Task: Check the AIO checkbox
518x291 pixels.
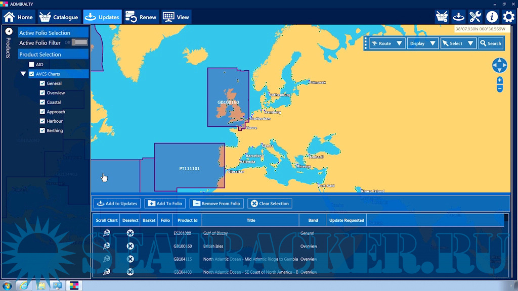Action: point(32,65)
